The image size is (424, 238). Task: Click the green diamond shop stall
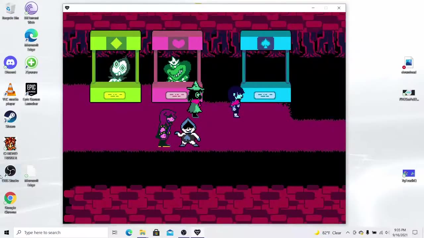pyautogui.click(x=115, y=66)
